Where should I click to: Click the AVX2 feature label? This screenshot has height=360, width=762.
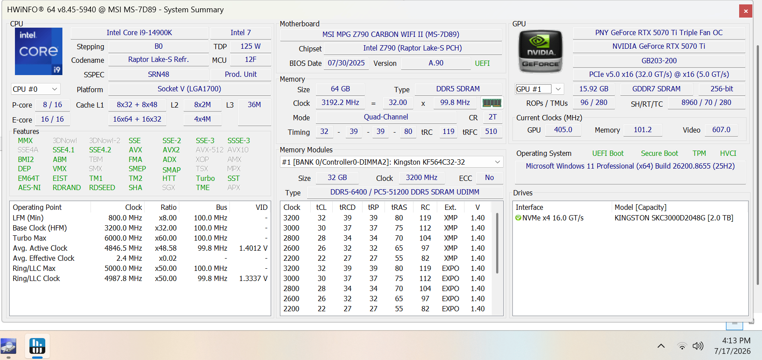(x=171, y=150)
